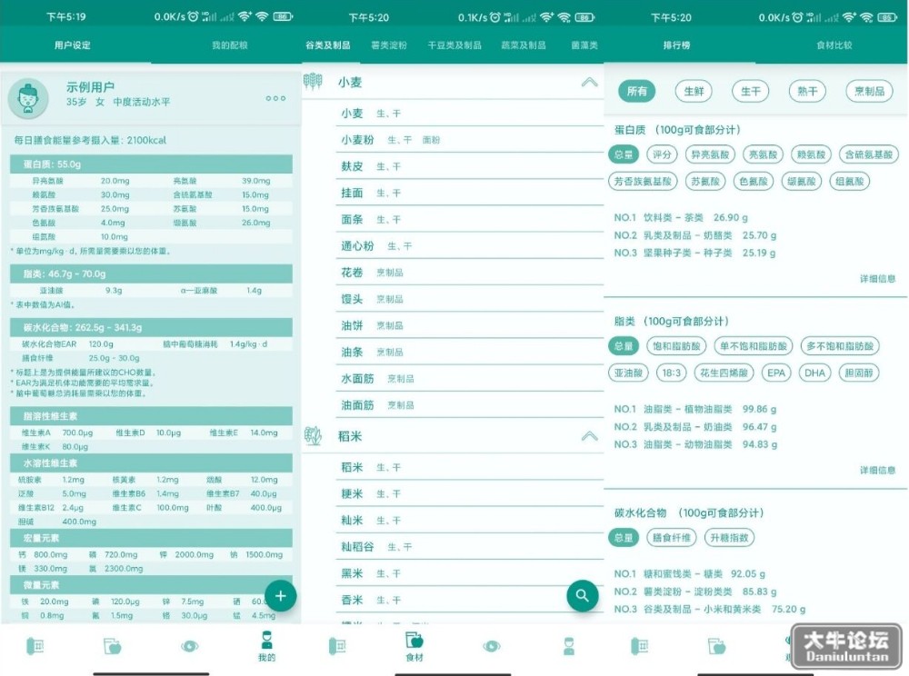The height and width of the screenshot is (676, 909).
Task: Open 详细信息 link under protein ranking
Action: coord(878,279)
